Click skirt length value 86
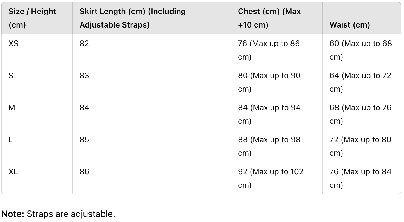 coord(84,172)
